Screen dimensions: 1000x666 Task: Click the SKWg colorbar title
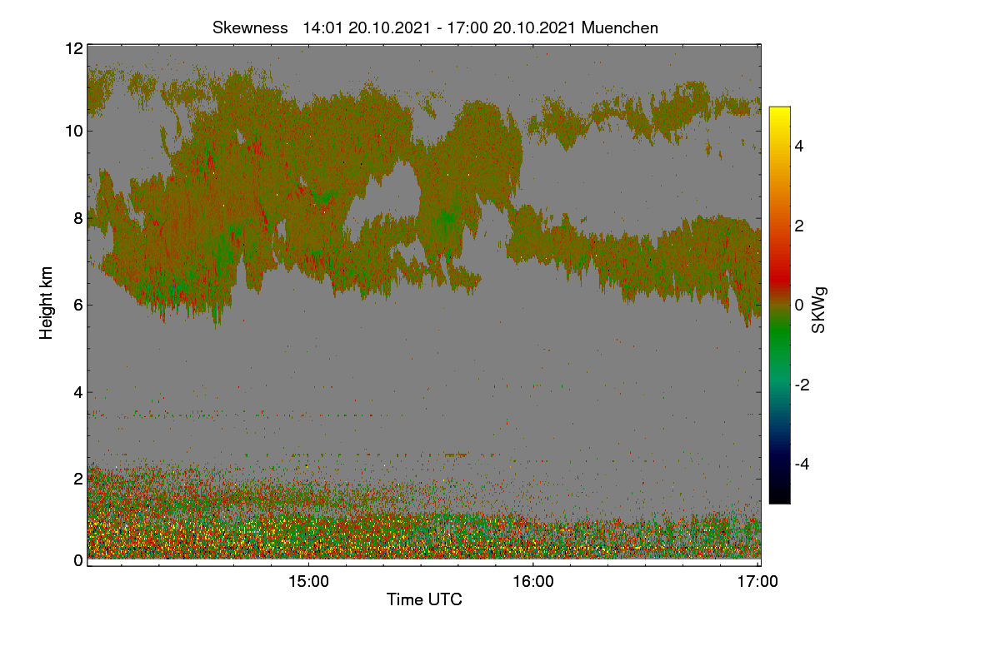[819, 309]
